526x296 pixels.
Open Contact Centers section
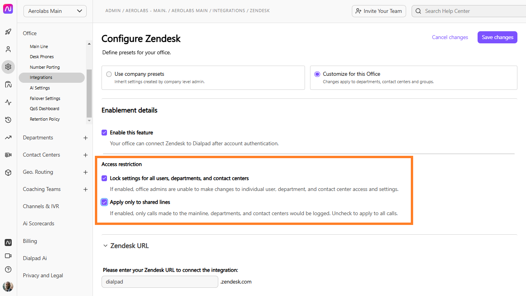tap(41, 155)
